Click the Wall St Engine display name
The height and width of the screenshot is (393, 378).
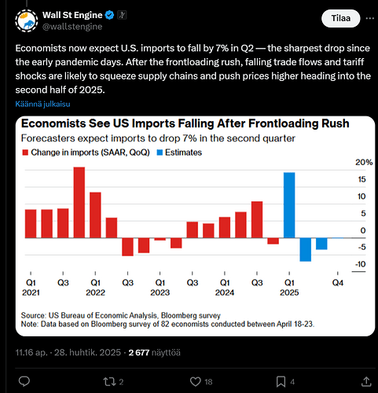coord(72,15)
